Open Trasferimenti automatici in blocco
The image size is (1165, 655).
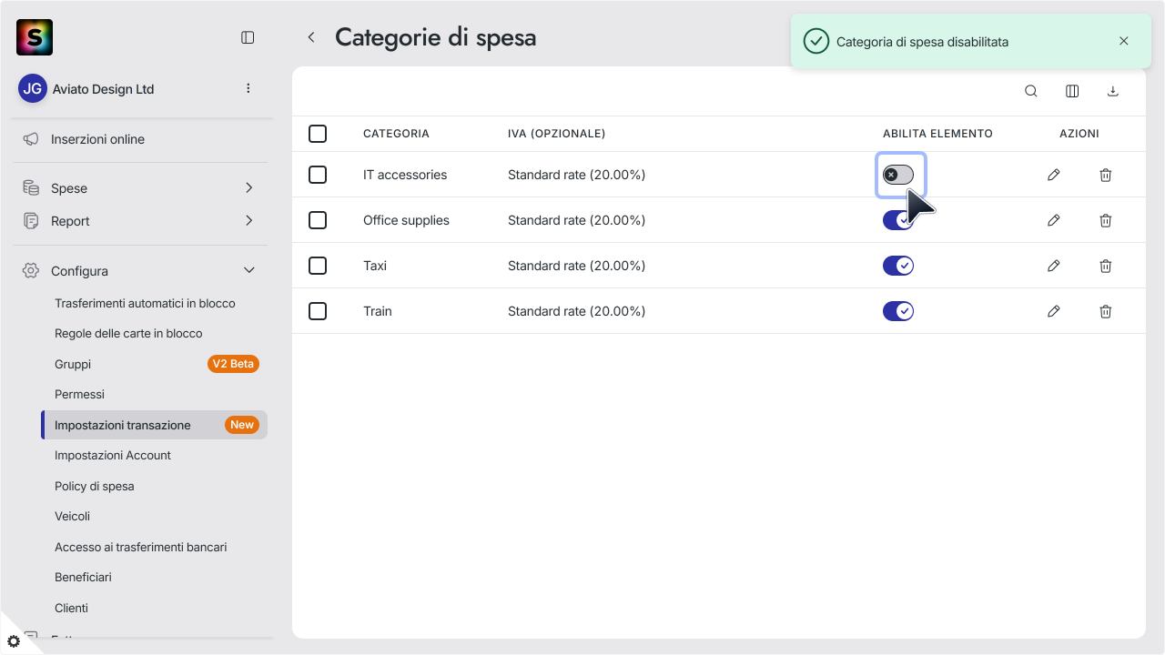point(145,303)
